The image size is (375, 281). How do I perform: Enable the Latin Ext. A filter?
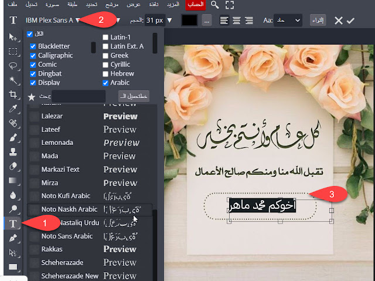point(105,46)
